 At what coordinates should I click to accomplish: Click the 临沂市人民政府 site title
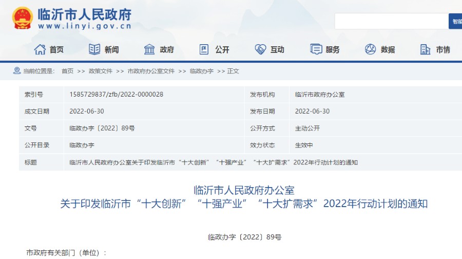(85, 14)
